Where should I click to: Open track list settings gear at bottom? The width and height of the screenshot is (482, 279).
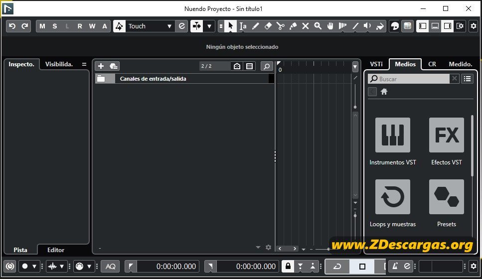pos(268,247)
